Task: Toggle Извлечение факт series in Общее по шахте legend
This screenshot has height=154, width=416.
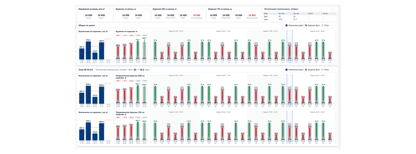Action: tap(295, 26)
